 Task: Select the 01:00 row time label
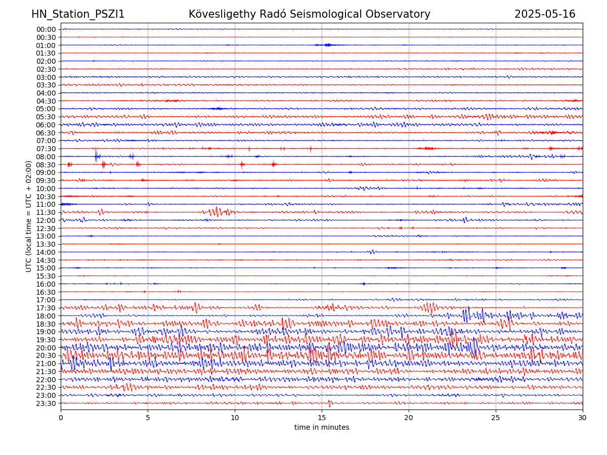[46, 45]
